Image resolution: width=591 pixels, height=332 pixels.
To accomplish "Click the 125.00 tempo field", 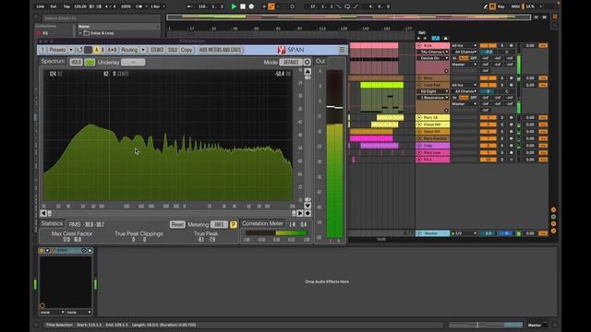I will (80, 6).
